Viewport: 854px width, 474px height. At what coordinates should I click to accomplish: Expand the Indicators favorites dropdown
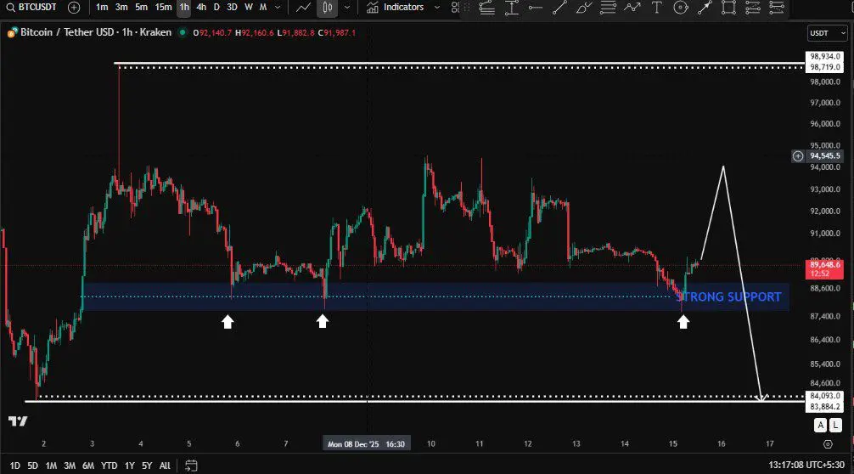pos(437,7)
